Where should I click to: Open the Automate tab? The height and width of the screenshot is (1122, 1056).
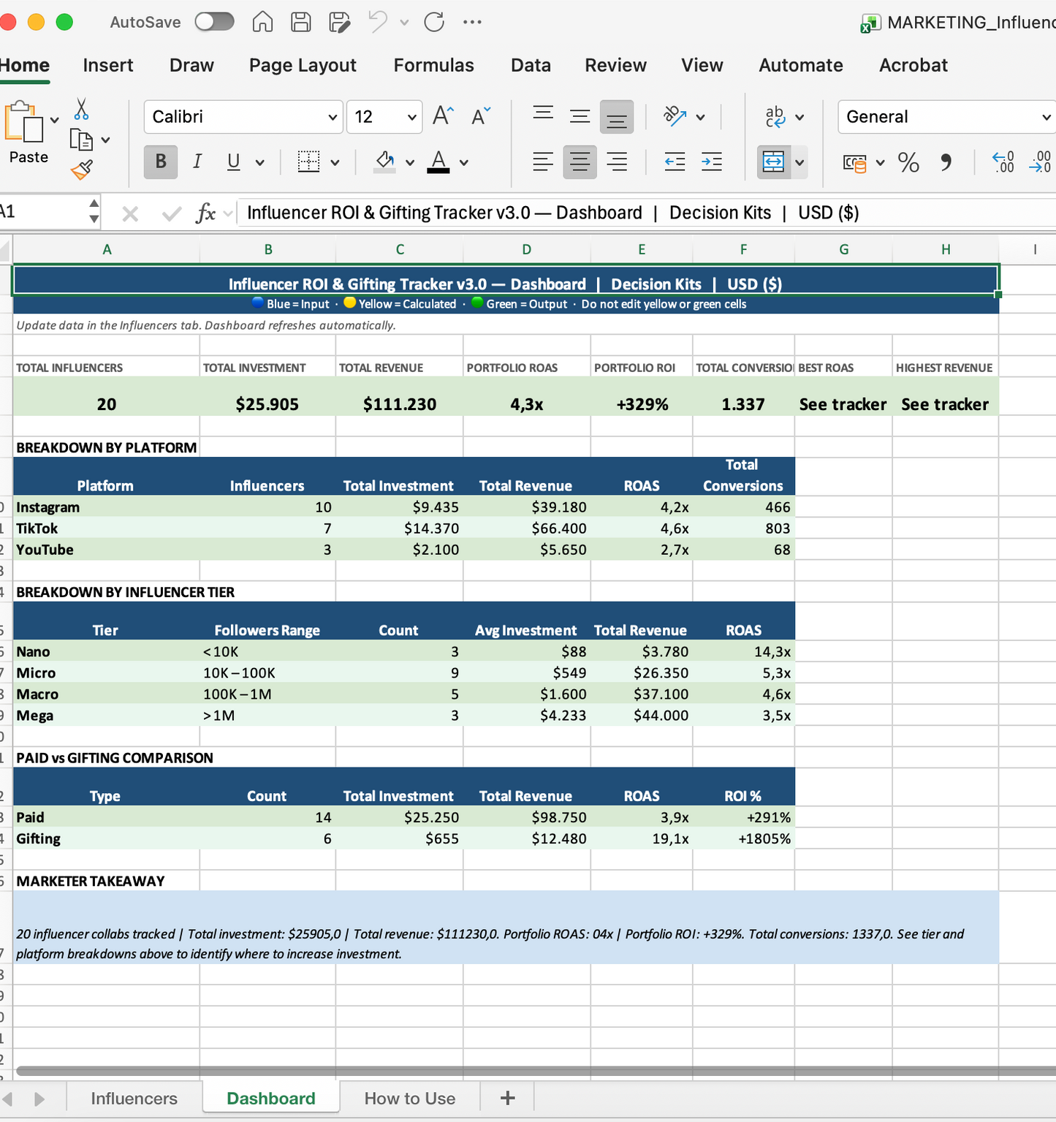[801, 65]
